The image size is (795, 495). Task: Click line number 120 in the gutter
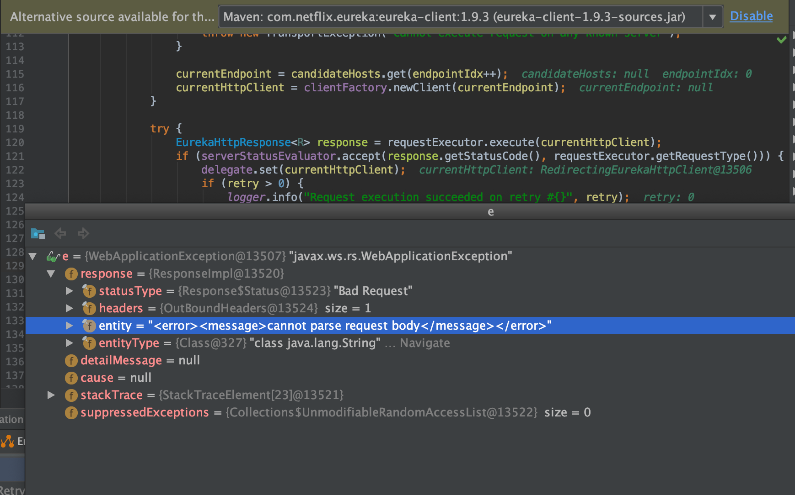click(15, 142)
